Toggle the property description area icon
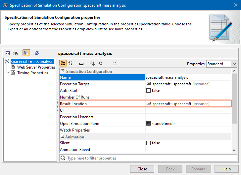The width and height of the screenshot is (241, 175). click(x=81, y=64)
